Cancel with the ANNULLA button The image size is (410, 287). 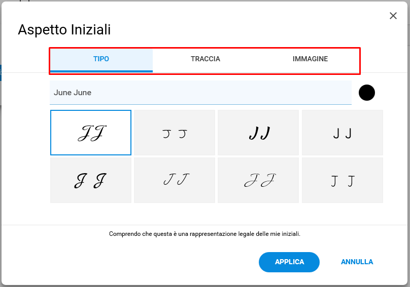click(x=357, y=262)
